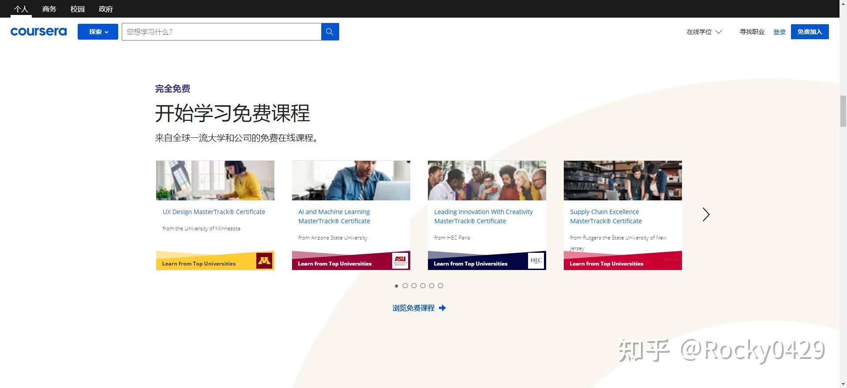847x388 pixels.
Task: Switch to the 校园 tab
Action: point(78,9)
